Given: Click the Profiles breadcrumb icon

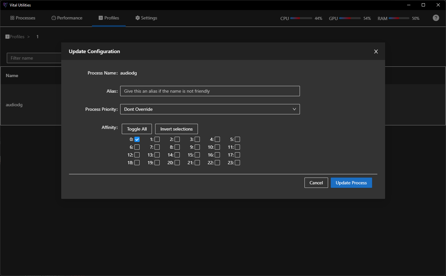Looking at the screenshot, I should (7, 37).
